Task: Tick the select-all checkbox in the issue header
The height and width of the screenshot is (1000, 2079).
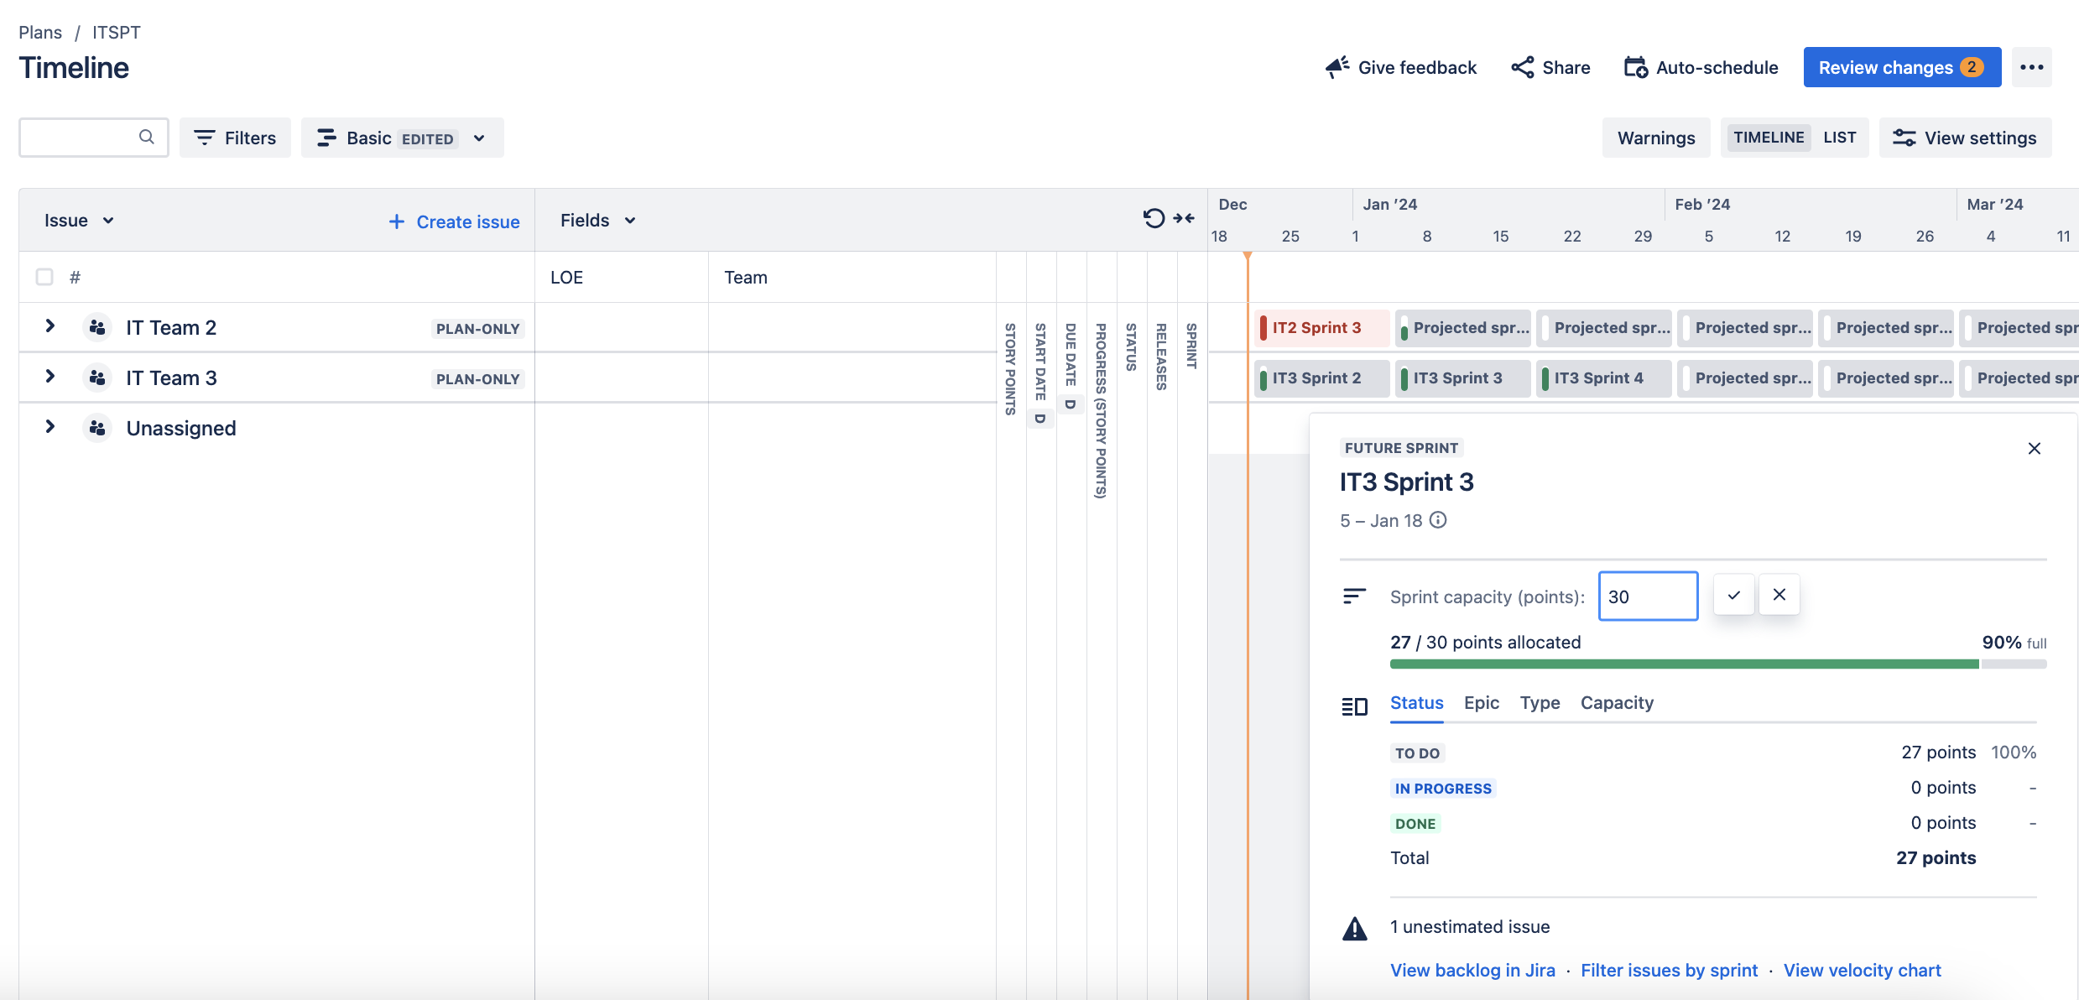Action: pos(44,277)
